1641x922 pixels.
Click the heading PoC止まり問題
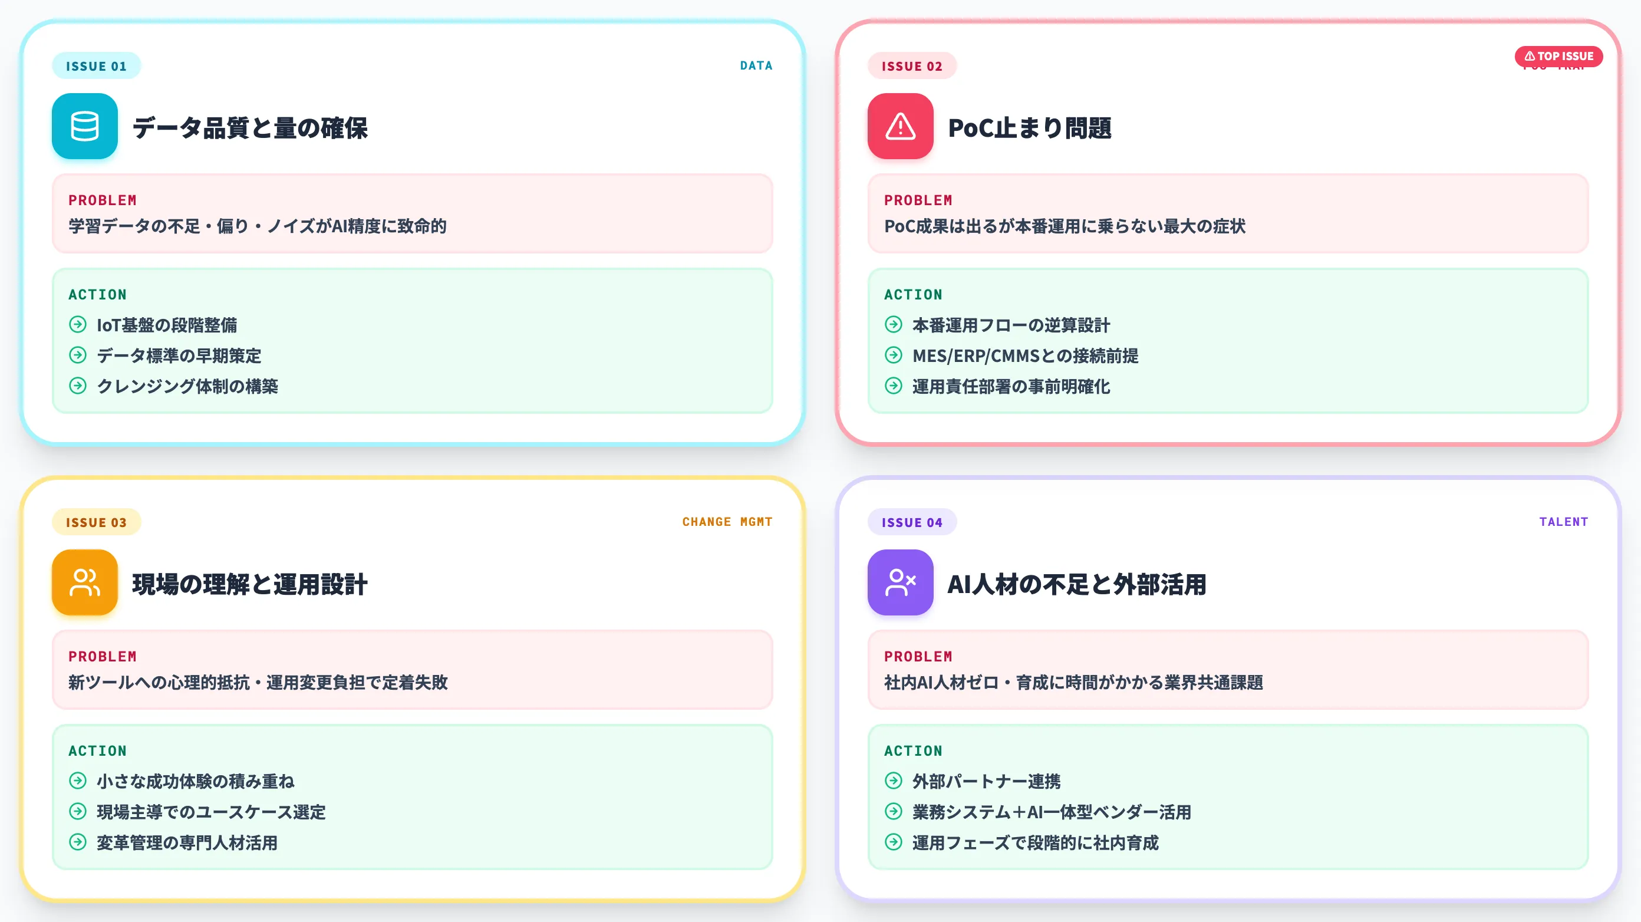point(1029,127)
